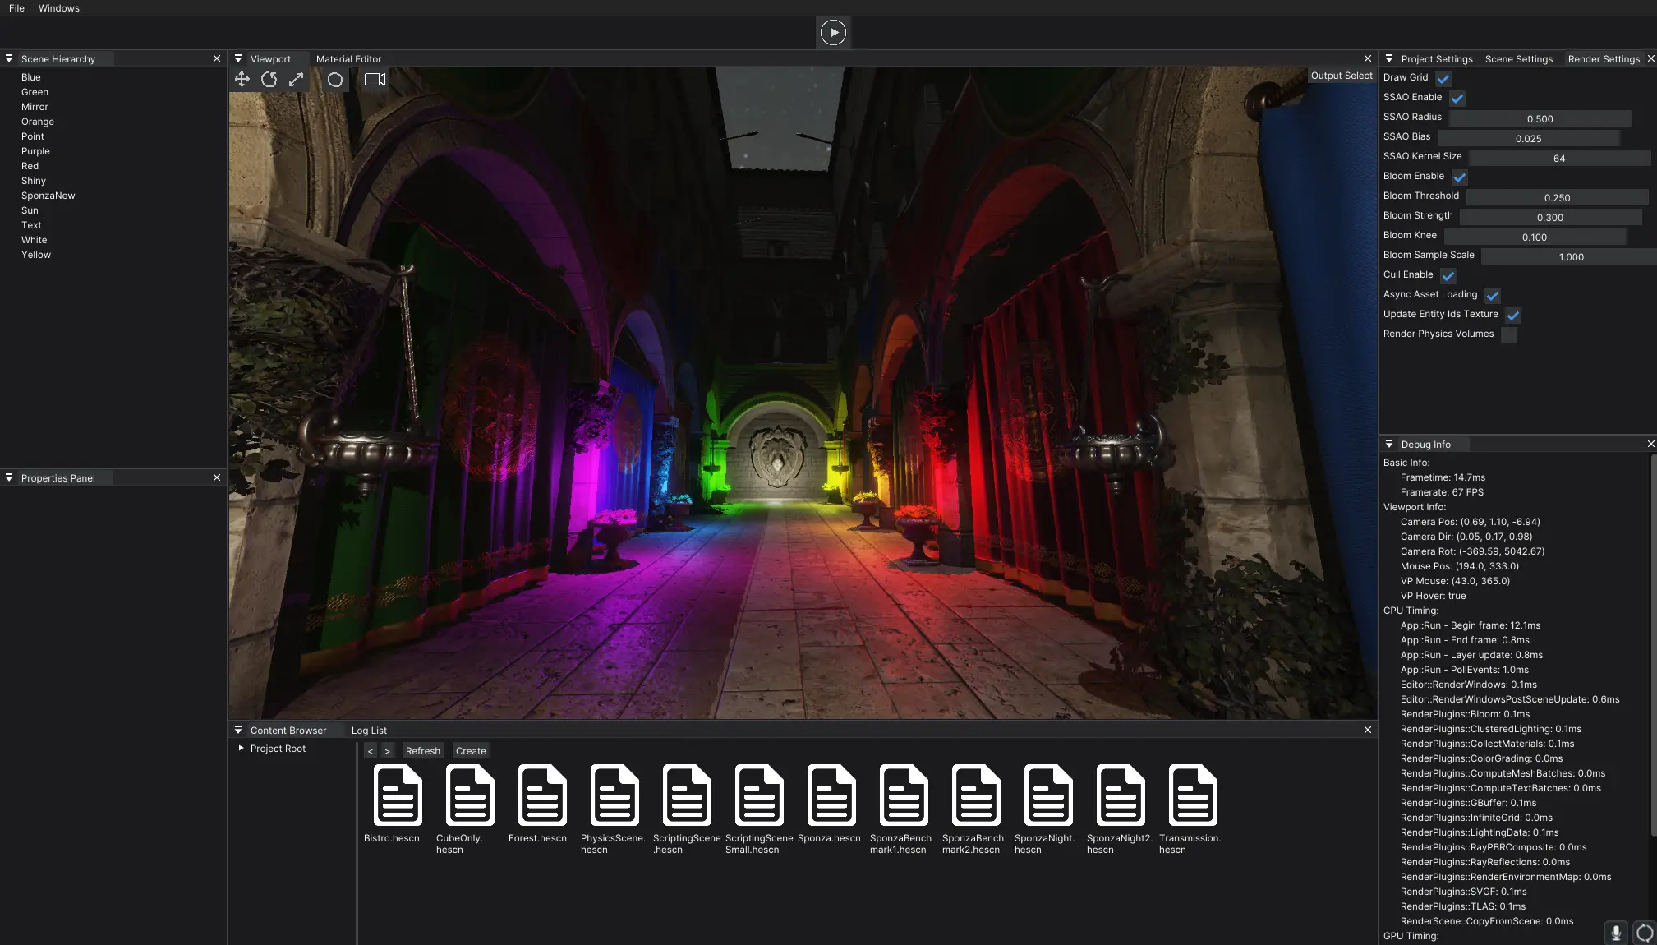The width and height of the screenshot is (1657, 945).
Task: Collapse the Debug Info panel triangle
Action: [x=1389, y=445]
